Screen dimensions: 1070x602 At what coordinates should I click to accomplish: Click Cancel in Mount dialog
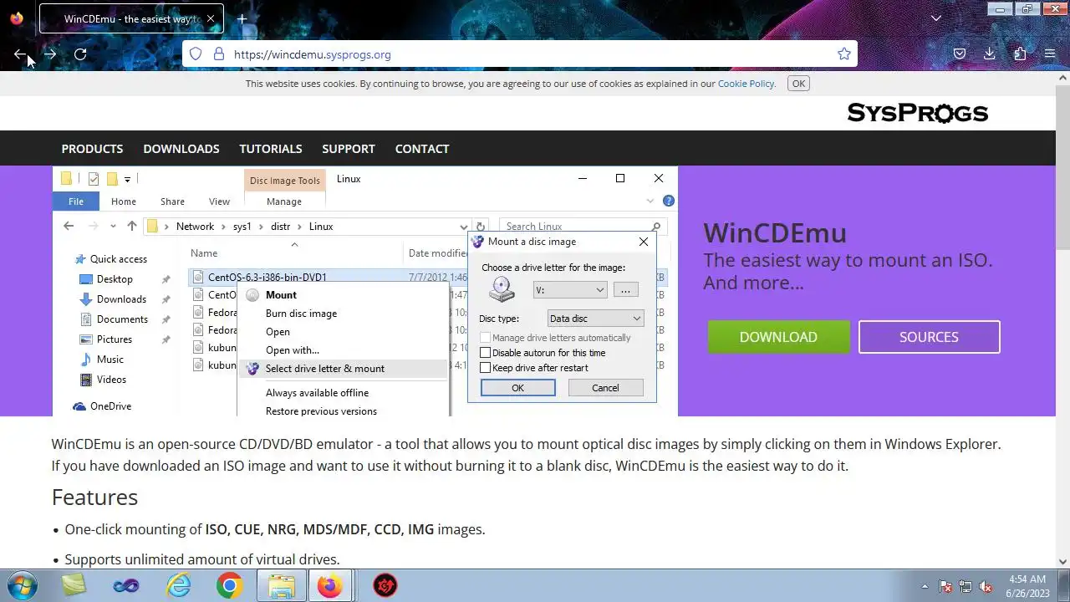[605, 388]
